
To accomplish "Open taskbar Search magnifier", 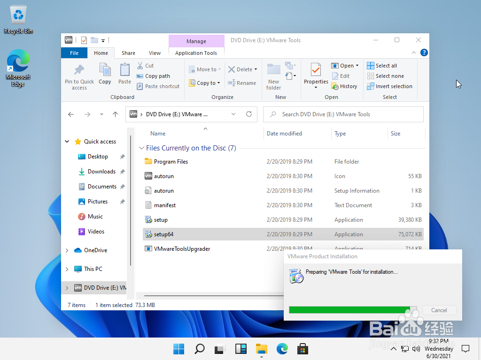I will coord(199,349).
